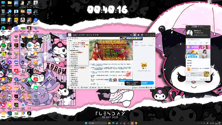Click the star favorite icon in YY channel title
Screen dimensions: 222x125
pos(91,35)
